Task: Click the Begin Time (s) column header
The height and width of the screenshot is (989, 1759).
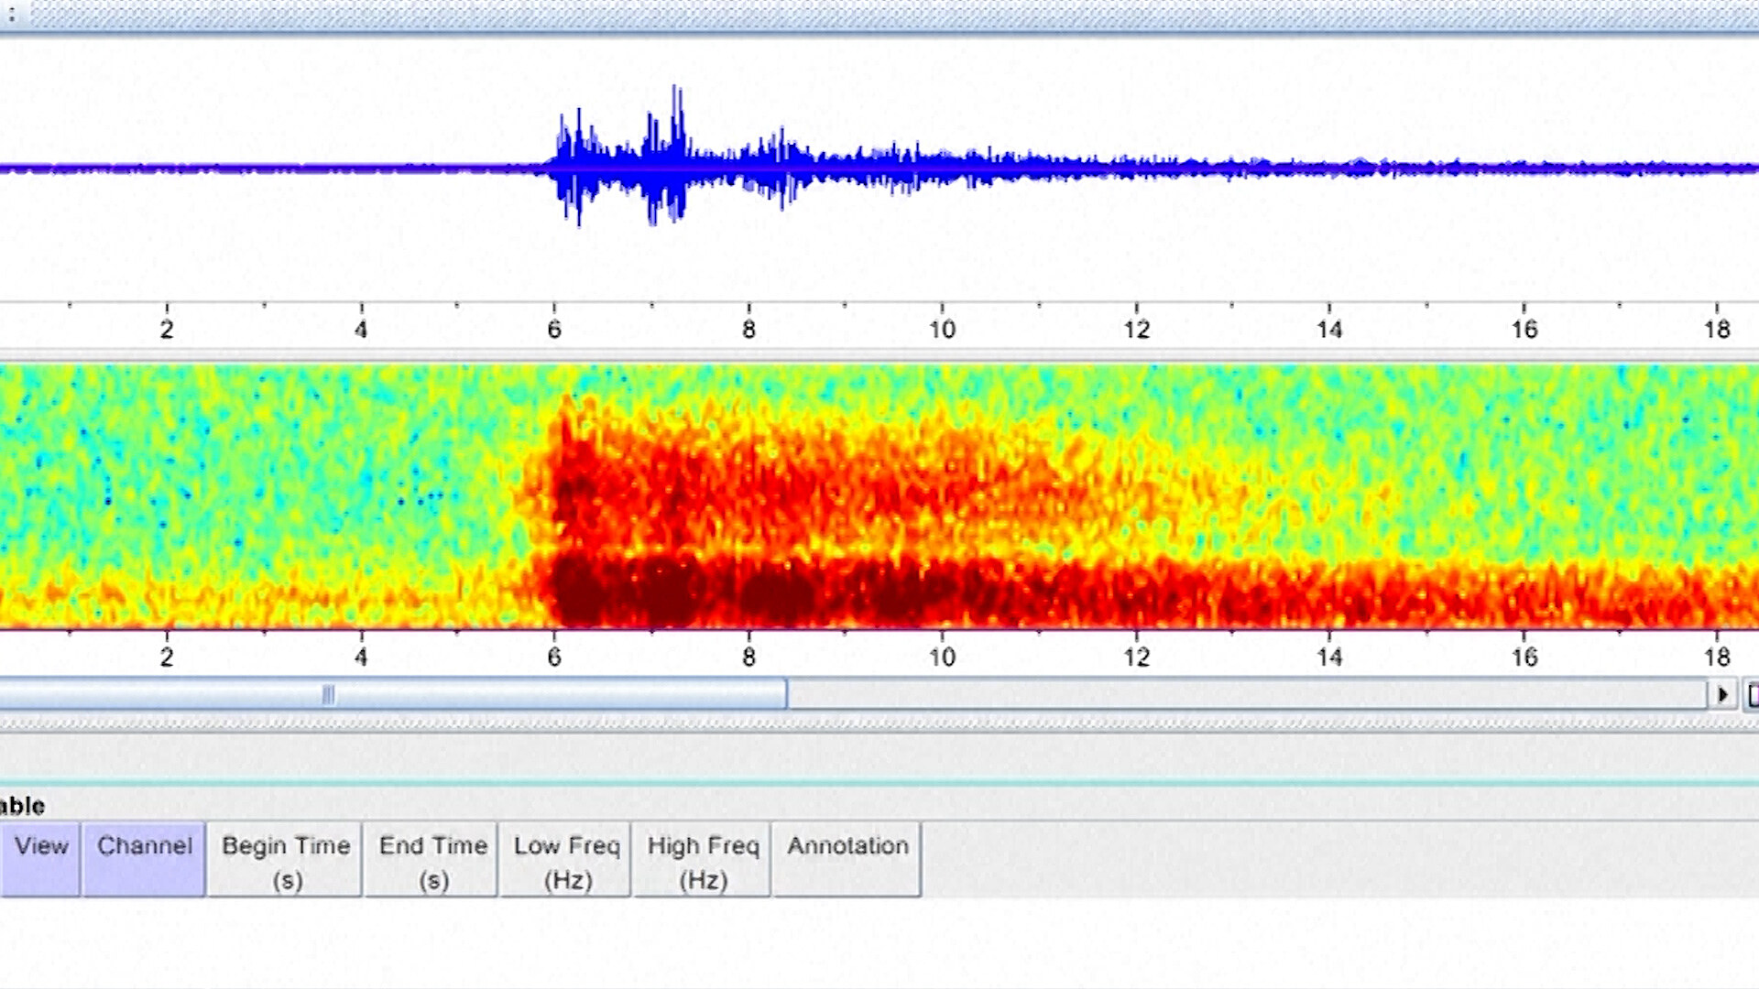Action: tap(286, 860)
